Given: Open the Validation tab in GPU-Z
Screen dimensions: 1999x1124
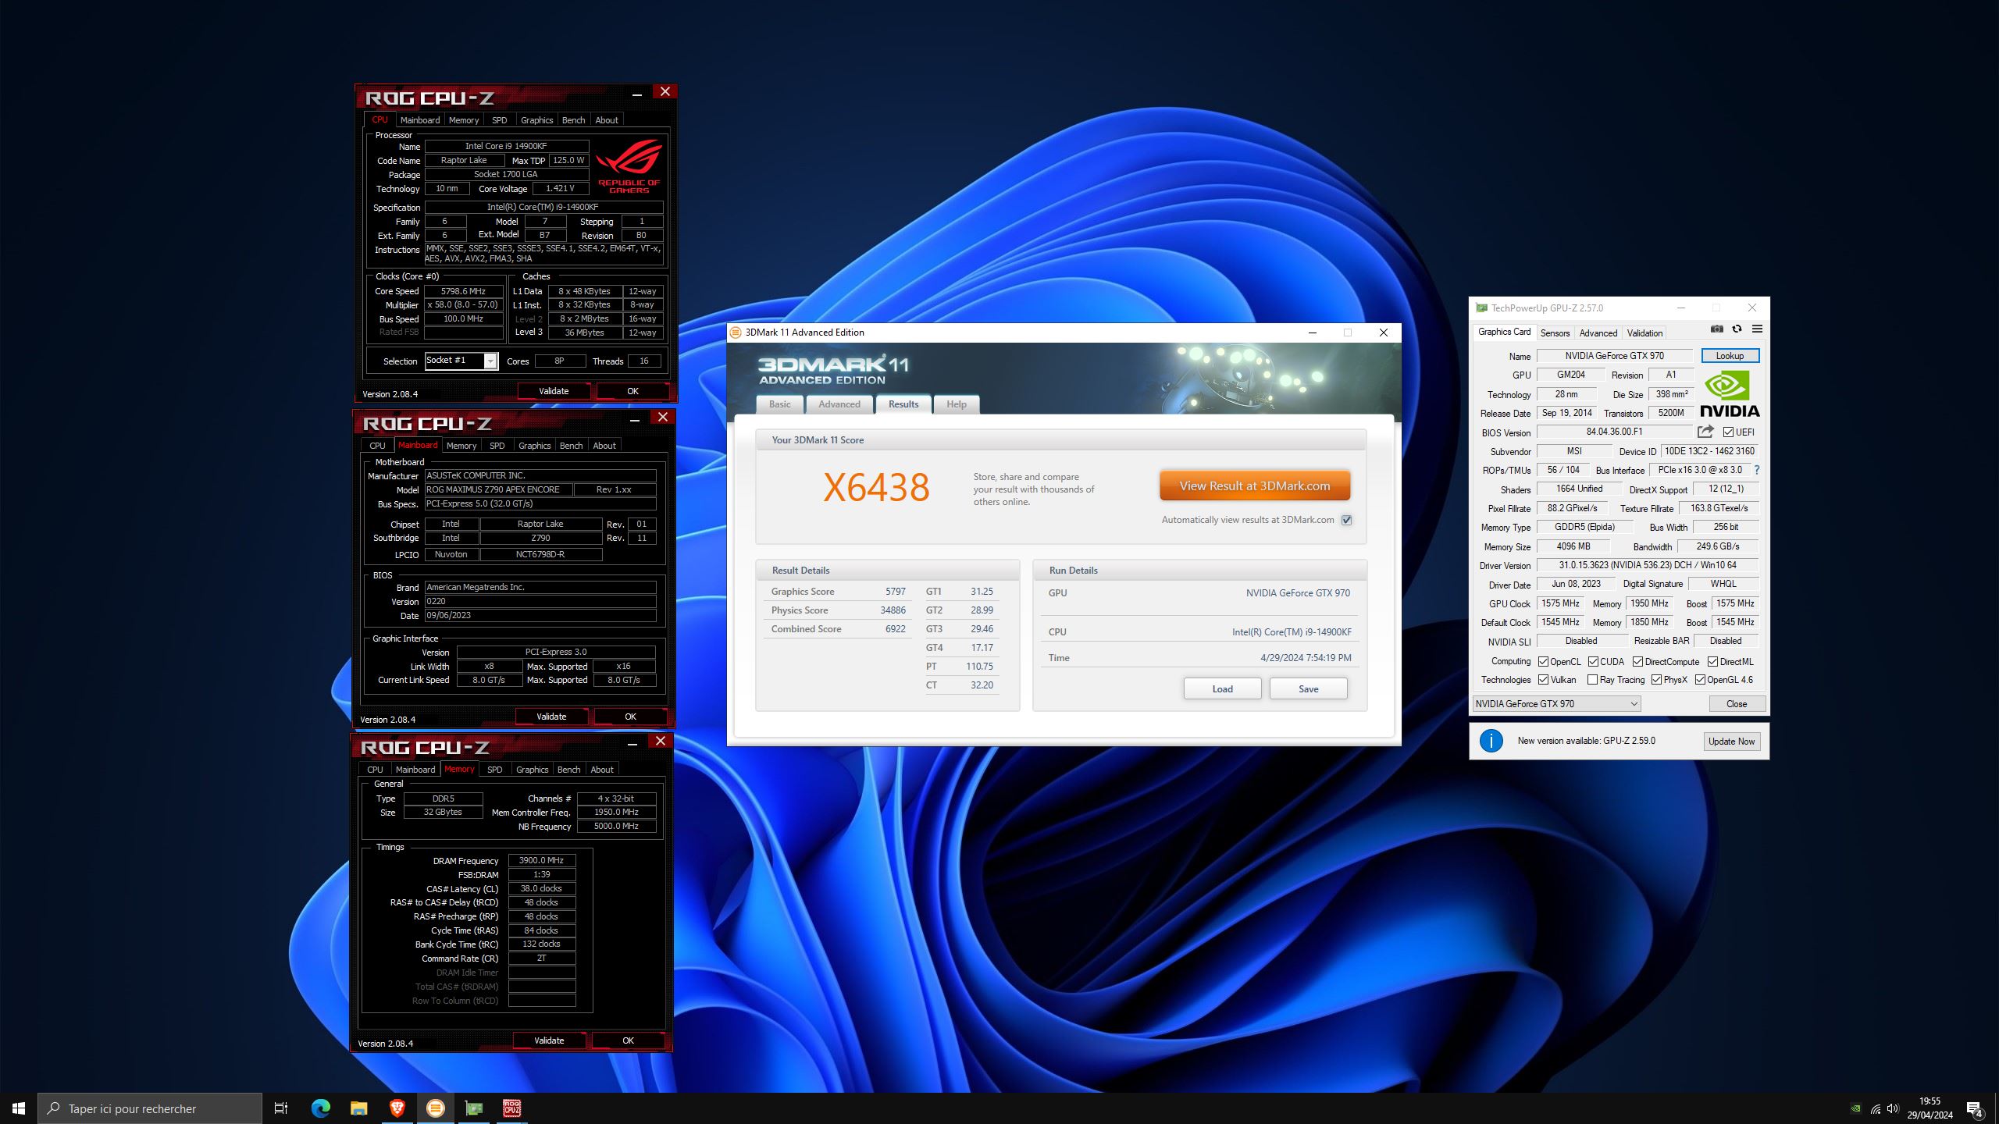Looking at the screenshot, I should pyautogui.click(x=1644, y=333).
